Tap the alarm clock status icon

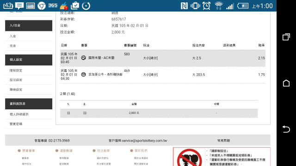pyautogui.click(x=207, y=6)
